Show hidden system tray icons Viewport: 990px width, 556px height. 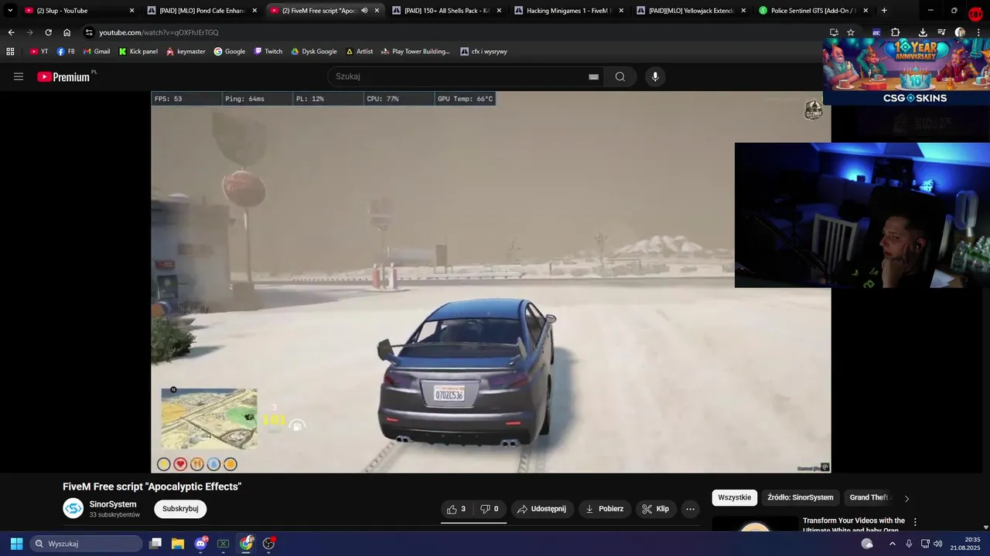pyautogui.click(x=892, y=544)
